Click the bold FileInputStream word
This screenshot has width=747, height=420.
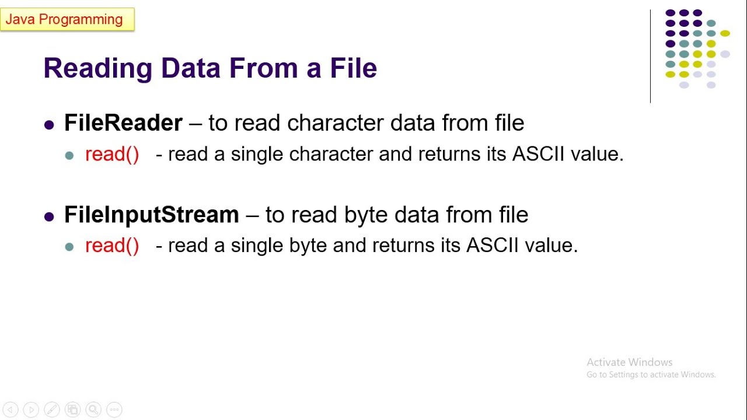click(152, 214)
